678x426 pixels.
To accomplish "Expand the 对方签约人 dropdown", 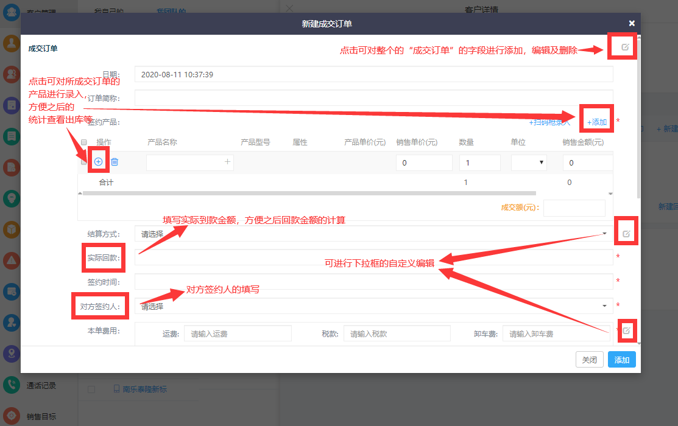I will click(373, 306).
